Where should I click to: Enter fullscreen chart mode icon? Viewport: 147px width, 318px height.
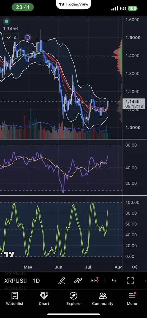[130, 280]
